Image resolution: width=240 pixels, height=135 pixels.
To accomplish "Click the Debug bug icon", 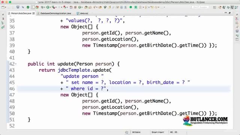I will [42, 7].
